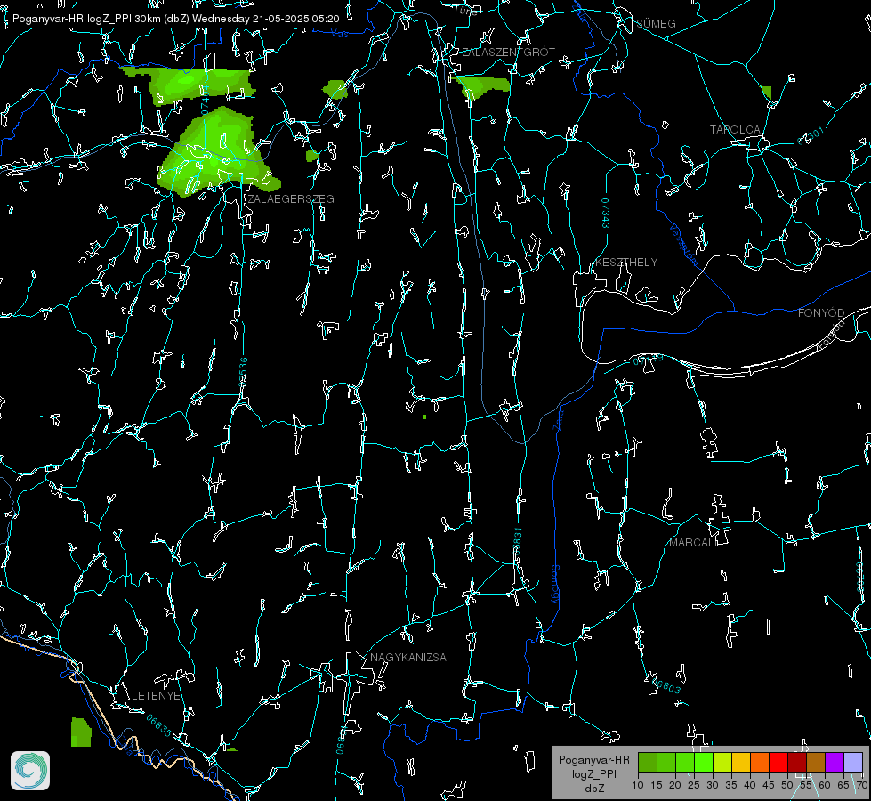Click the large radar echo over Zalaegerszeg
This screenshot has width=871, height=801.
217,153
